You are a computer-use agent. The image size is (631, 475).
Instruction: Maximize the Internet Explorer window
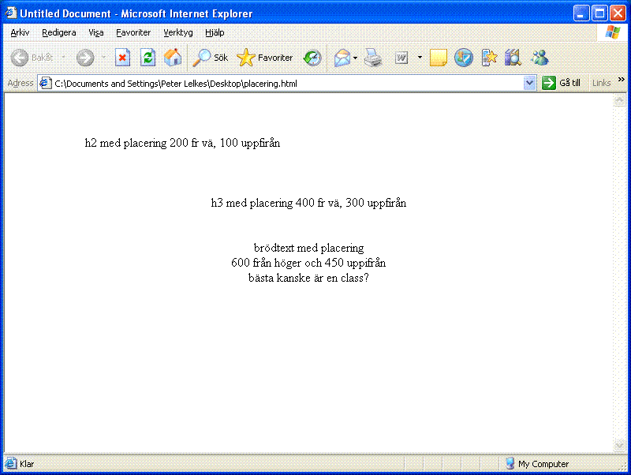coord(599,13)
